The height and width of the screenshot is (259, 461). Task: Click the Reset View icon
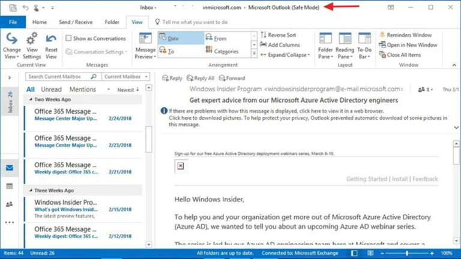click(51, 38)
